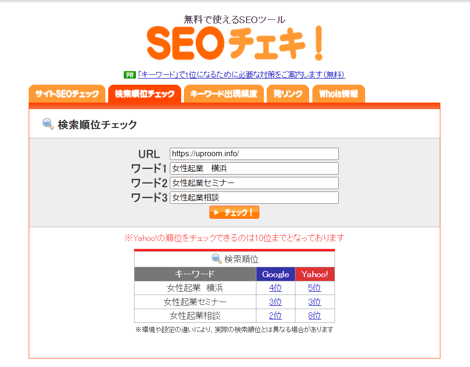Click the ワード3 input with 女性起業相談
The width and height of the screenshot is (470, 367).
[254, 198]
